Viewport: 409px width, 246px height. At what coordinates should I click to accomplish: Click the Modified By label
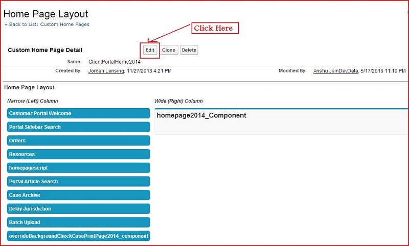click(292, 70)
